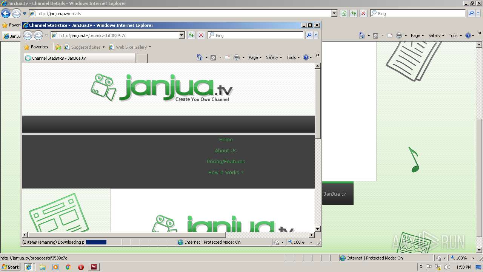Expand search provider dropdown in popup window
This screenshot has width=483, height=272.
pos(316,35)
